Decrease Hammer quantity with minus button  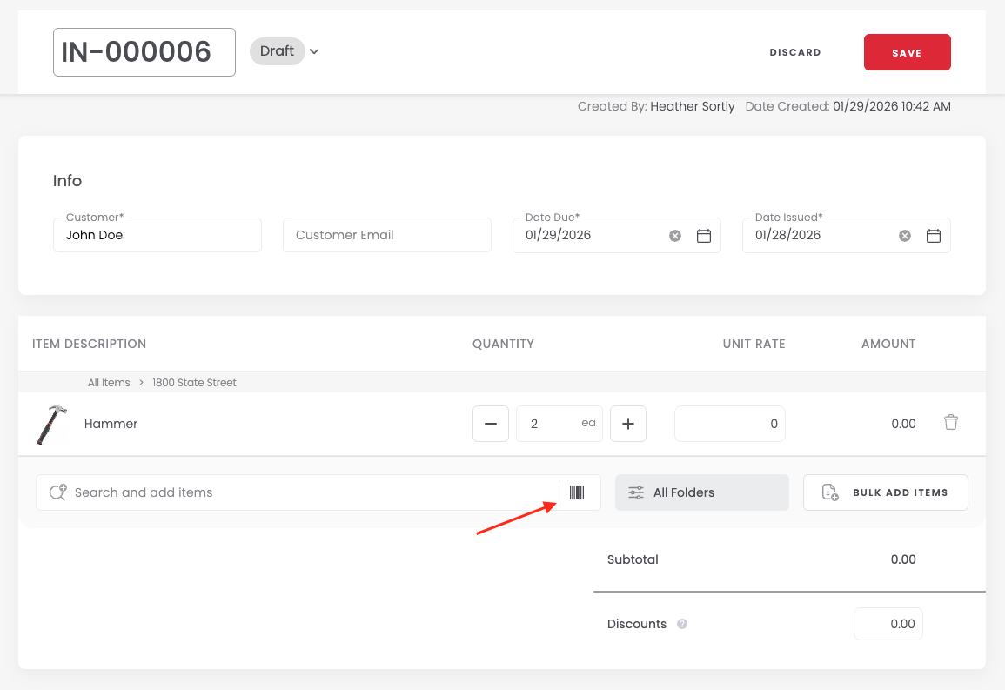[491, 424]
